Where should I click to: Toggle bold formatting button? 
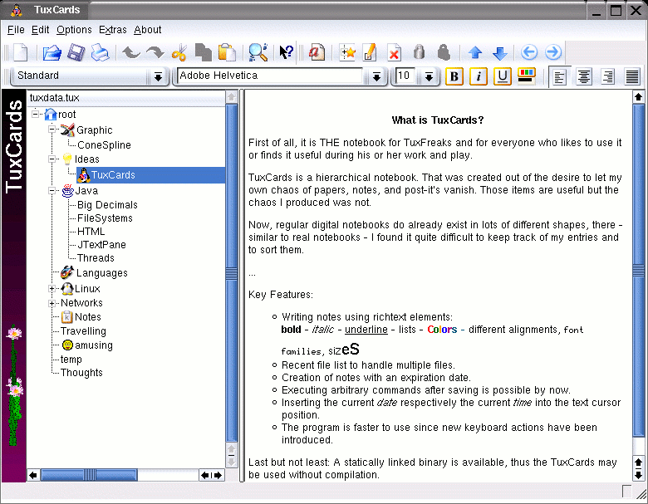[x=454, y=76]
